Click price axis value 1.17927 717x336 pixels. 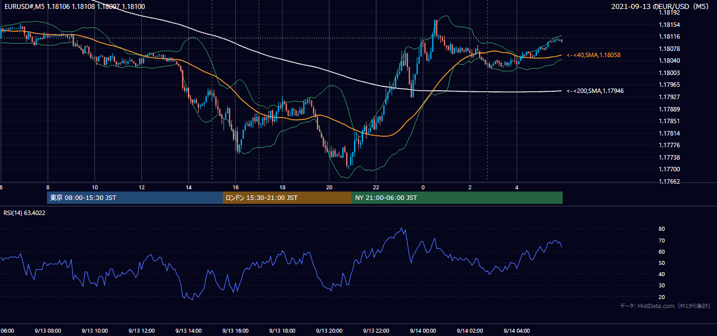click(x=670, y=97)
